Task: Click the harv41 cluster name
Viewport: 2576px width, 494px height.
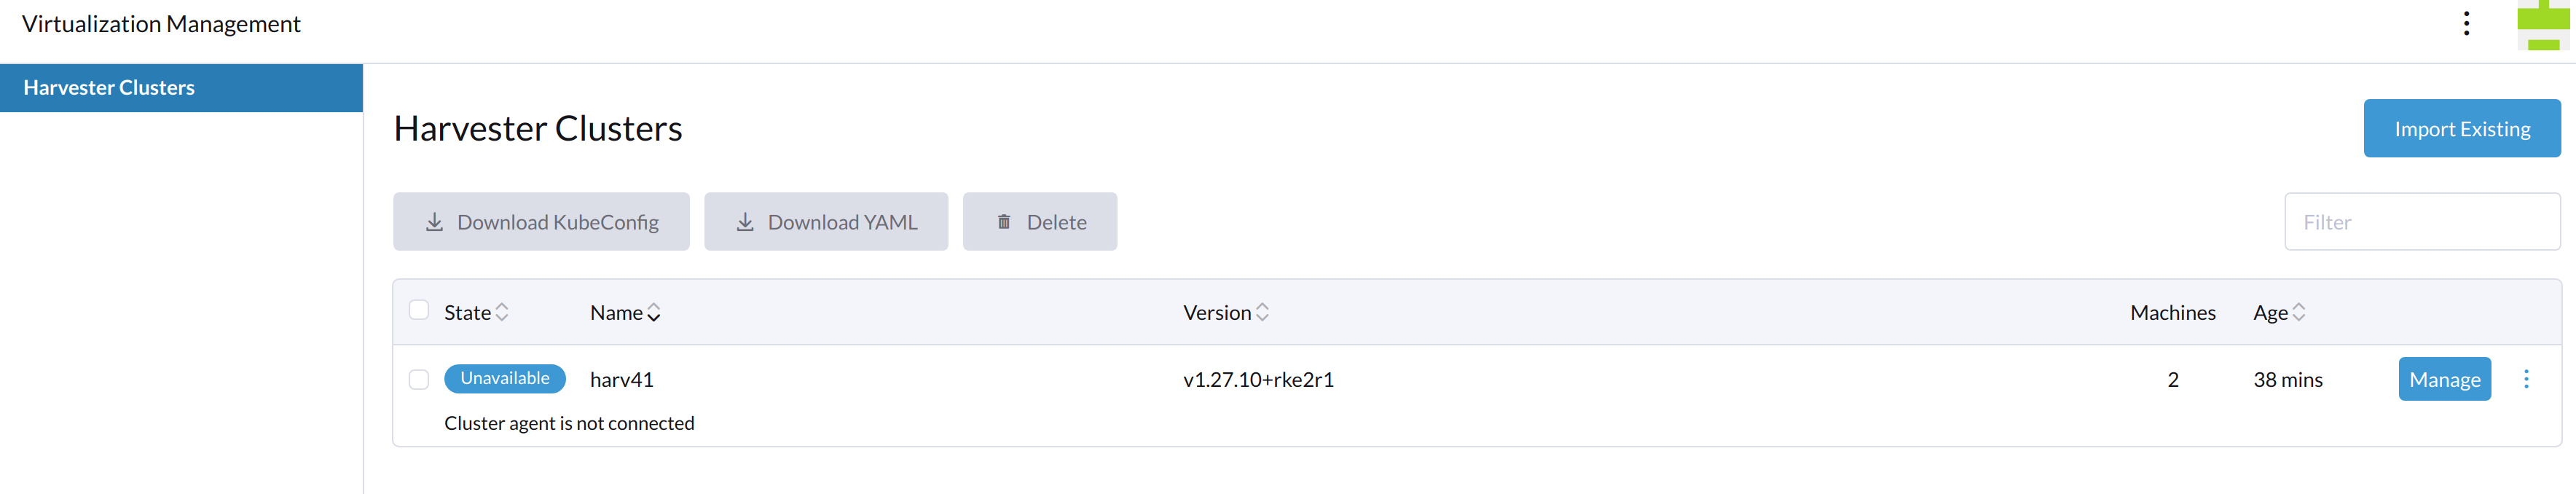Action: coord(621,379)
